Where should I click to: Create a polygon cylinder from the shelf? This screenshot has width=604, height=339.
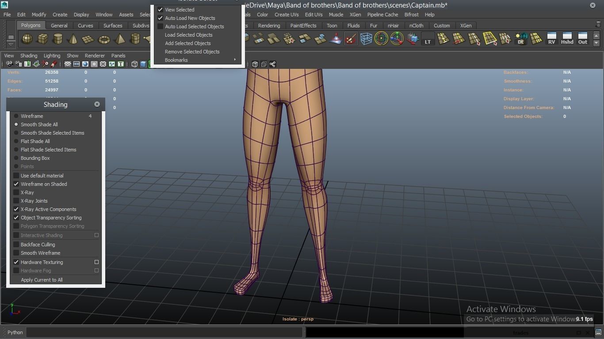tap(58, 39)
